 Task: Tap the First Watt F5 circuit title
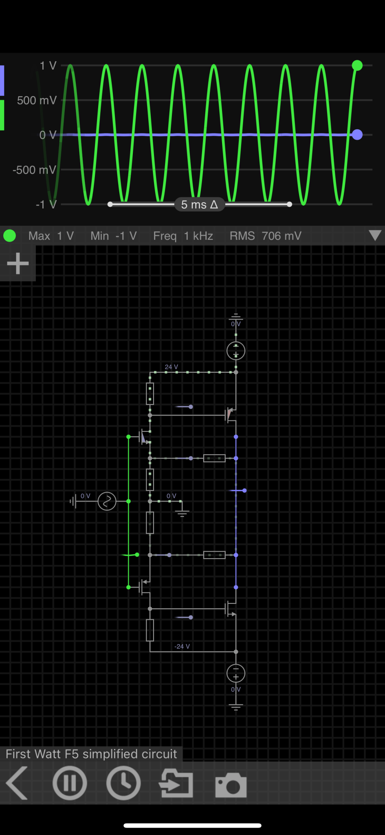[91, 754]
